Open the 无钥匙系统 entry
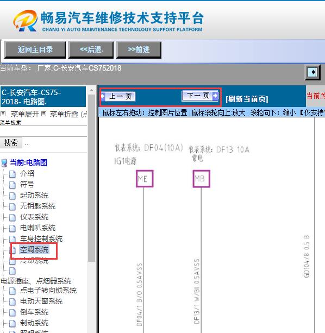 coord(37,206)
